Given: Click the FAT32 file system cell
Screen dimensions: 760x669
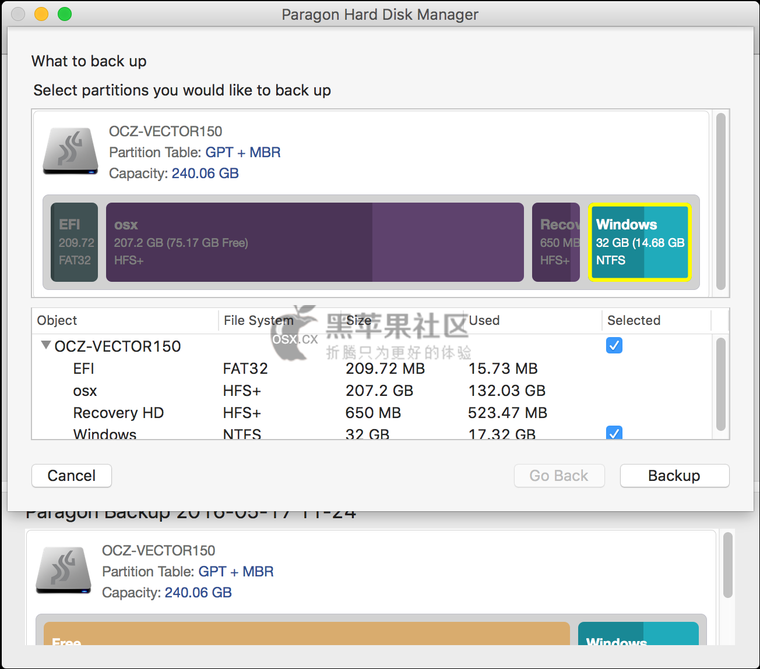Looking at the screenshot, I should click(x=245, y=369).
